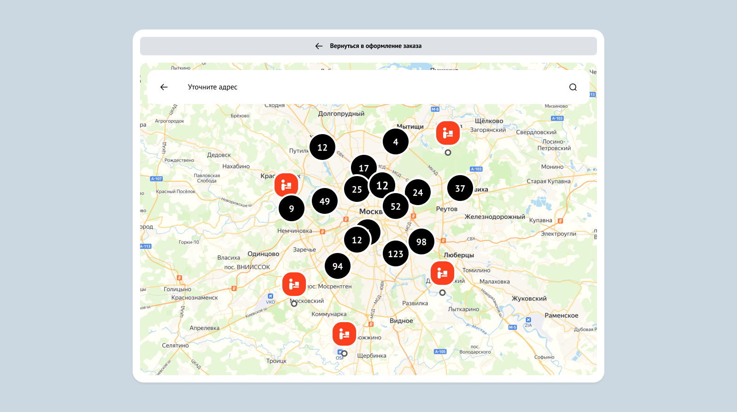Open the cluster marker labeled 52
737x412 pixels.
(x=396, y=207)
